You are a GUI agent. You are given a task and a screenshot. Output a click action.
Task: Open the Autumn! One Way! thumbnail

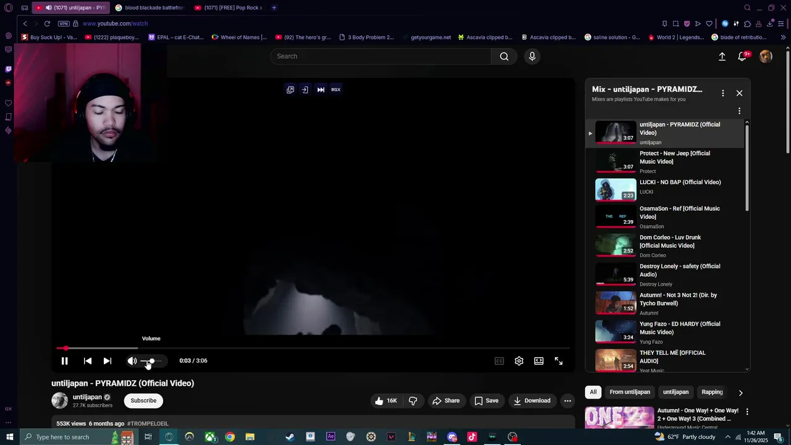619,418
